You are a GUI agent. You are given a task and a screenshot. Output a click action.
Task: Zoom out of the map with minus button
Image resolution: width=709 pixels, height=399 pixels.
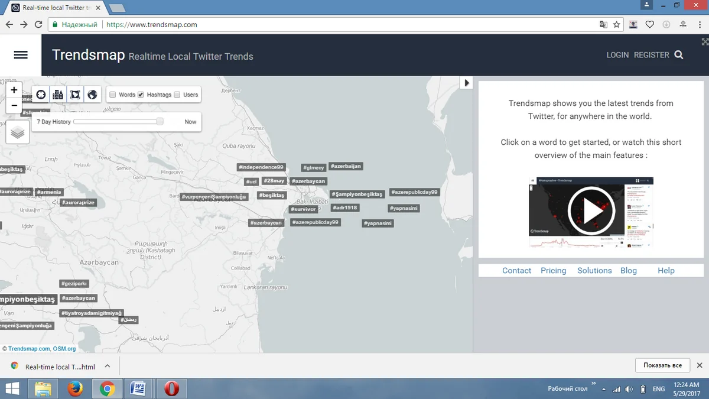[14, 105]
